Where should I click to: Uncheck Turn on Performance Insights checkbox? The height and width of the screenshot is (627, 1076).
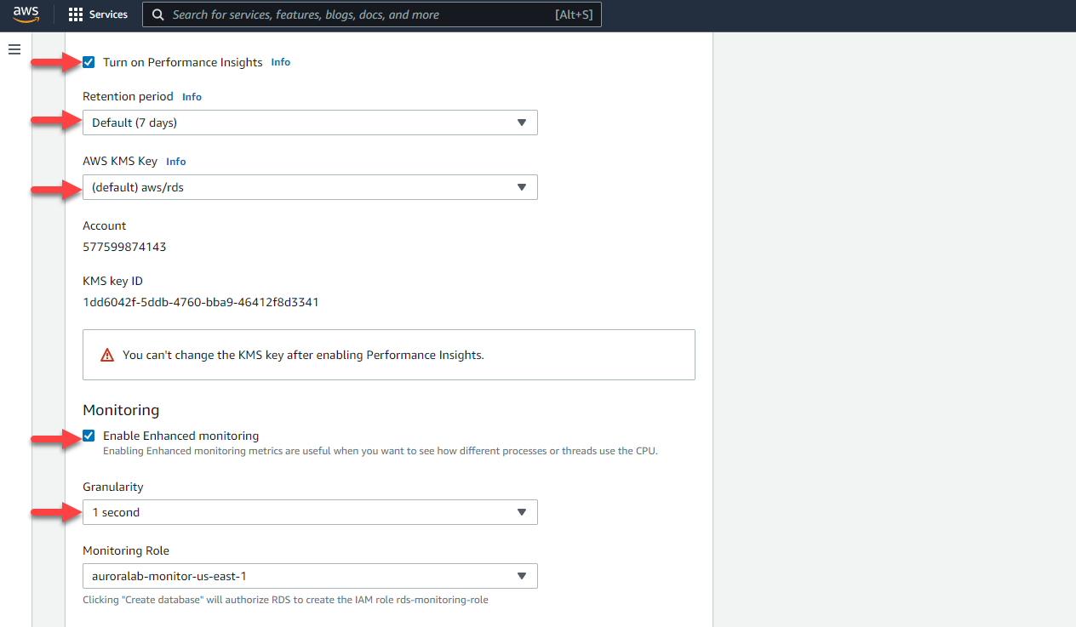[x=89, y=62]
